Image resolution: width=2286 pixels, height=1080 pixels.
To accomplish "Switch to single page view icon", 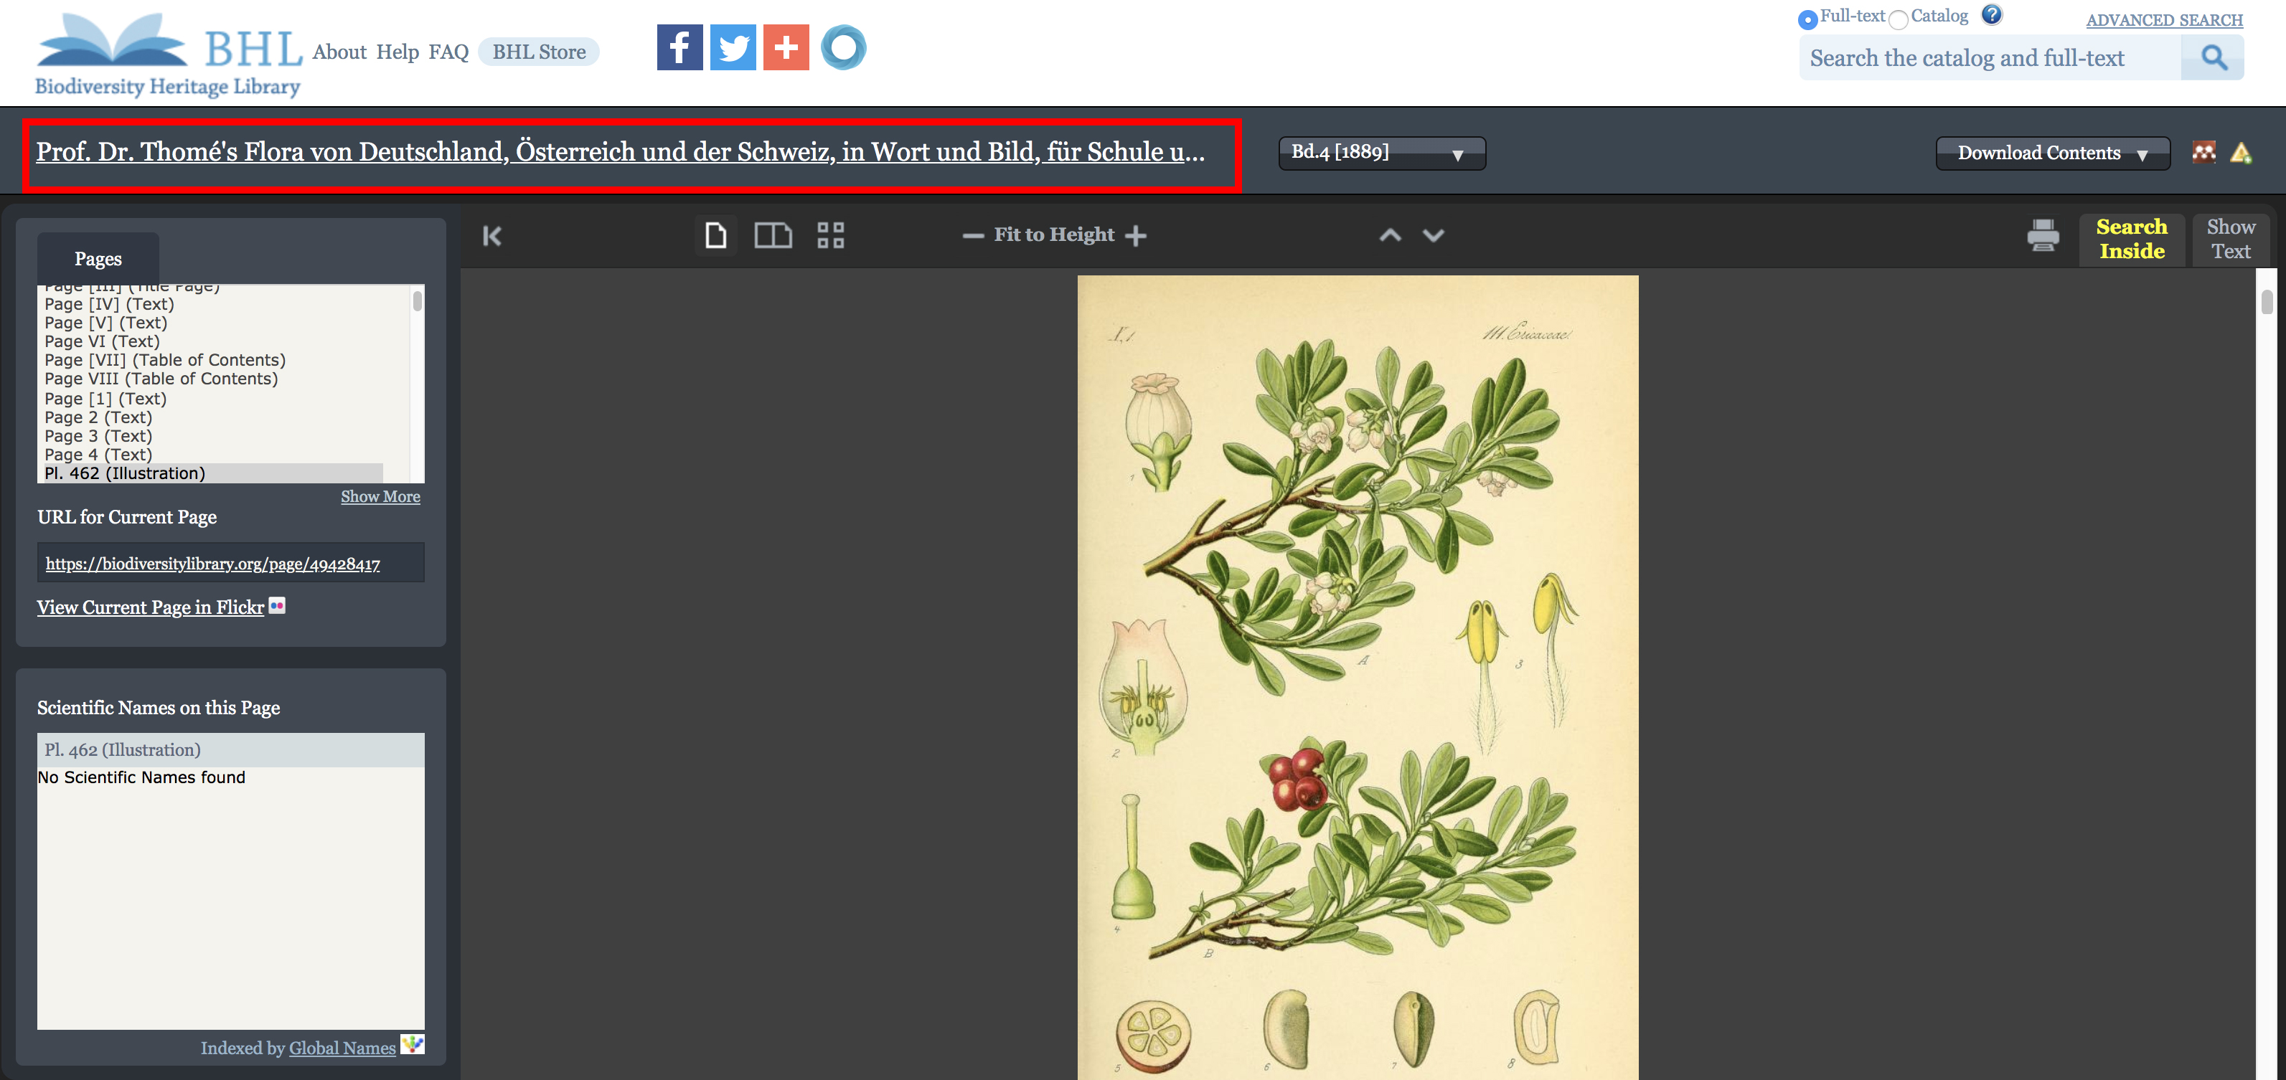I will pyautogui.click(x=715, y=235).
